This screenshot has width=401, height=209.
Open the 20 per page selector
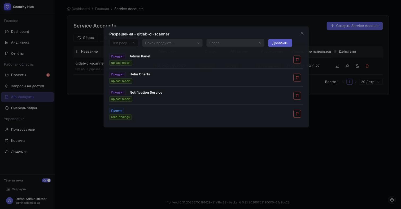point(371,82)
